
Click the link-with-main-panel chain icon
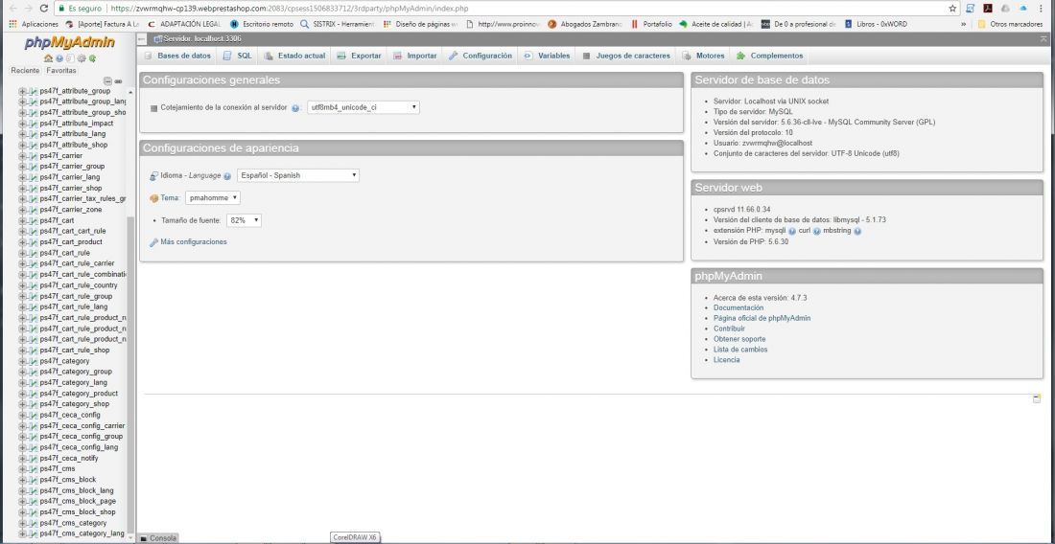(x=118, y=81)
